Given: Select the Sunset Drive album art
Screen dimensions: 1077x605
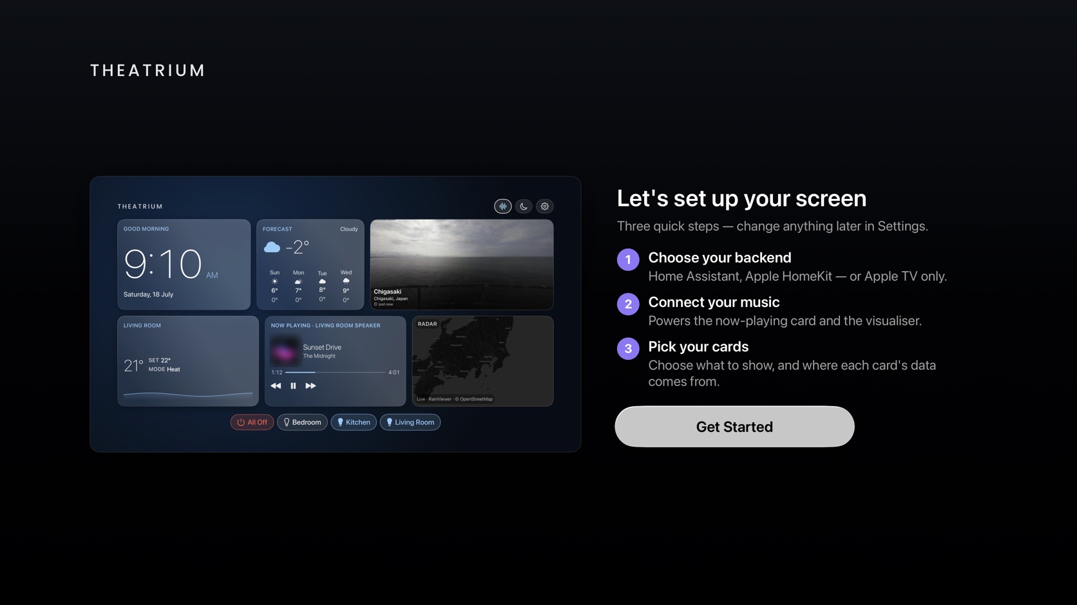Looking at the screenshot, I should point(285,351).
